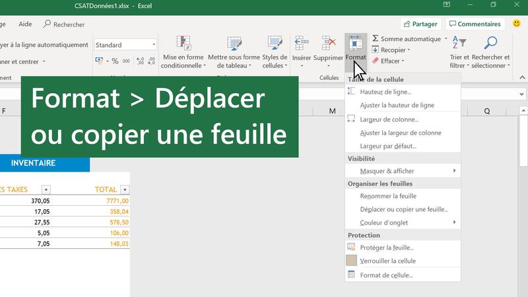Click the Insérer cells icon

pos(302,44)
